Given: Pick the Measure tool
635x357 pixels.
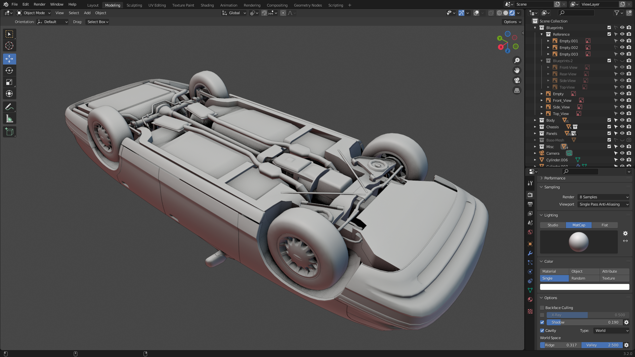Looking at the screenshot, I should click(9, 119).
